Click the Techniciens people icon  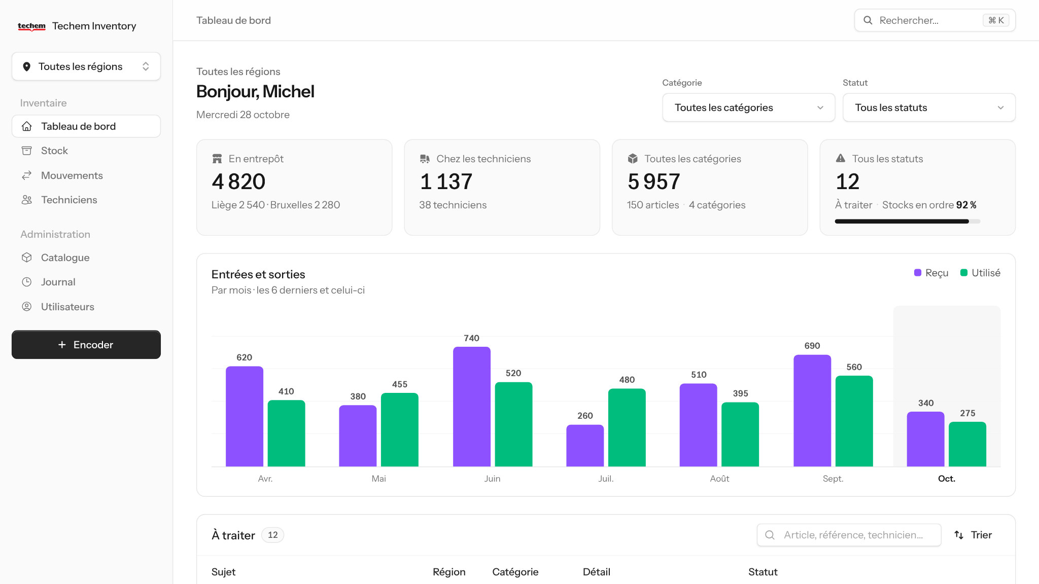point(27,200)
